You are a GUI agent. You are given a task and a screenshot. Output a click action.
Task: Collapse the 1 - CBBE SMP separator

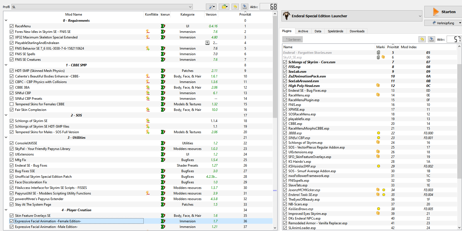[6, 65]
